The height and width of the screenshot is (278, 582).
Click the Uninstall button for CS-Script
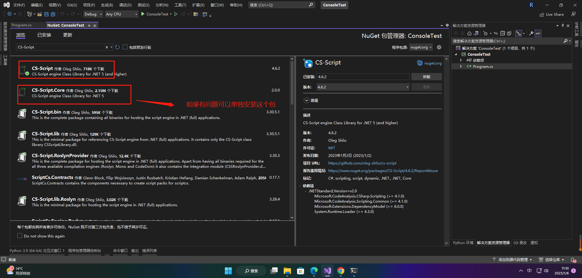click(x=426, y=77)
